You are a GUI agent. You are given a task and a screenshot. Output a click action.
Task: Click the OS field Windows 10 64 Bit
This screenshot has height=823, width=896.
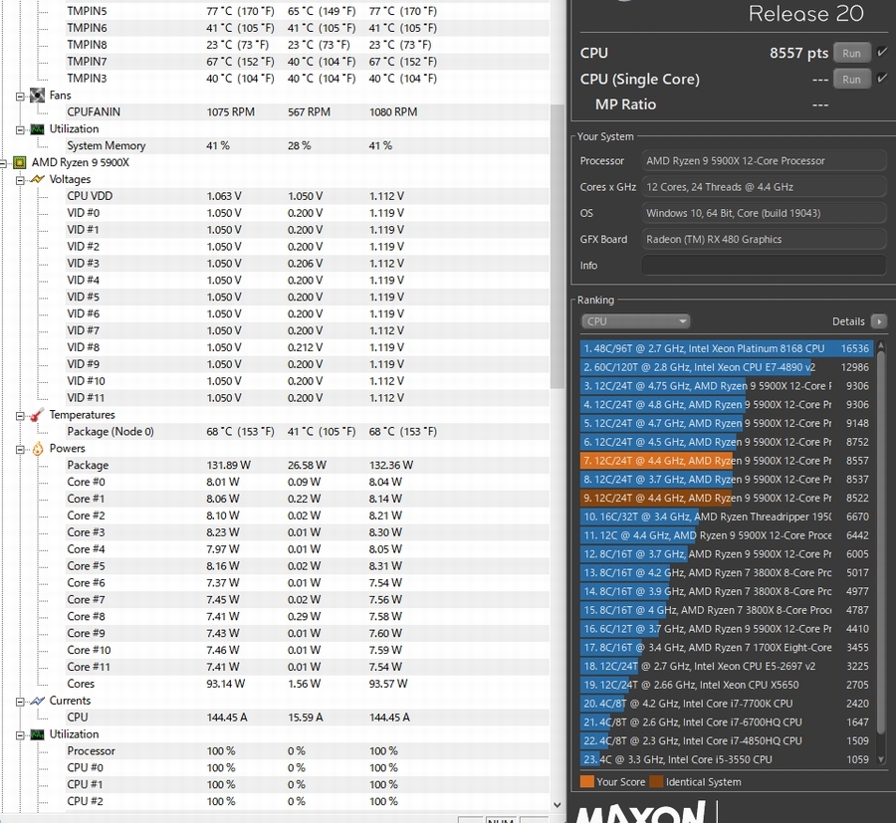pyautogui.click(x=764, y=214)
